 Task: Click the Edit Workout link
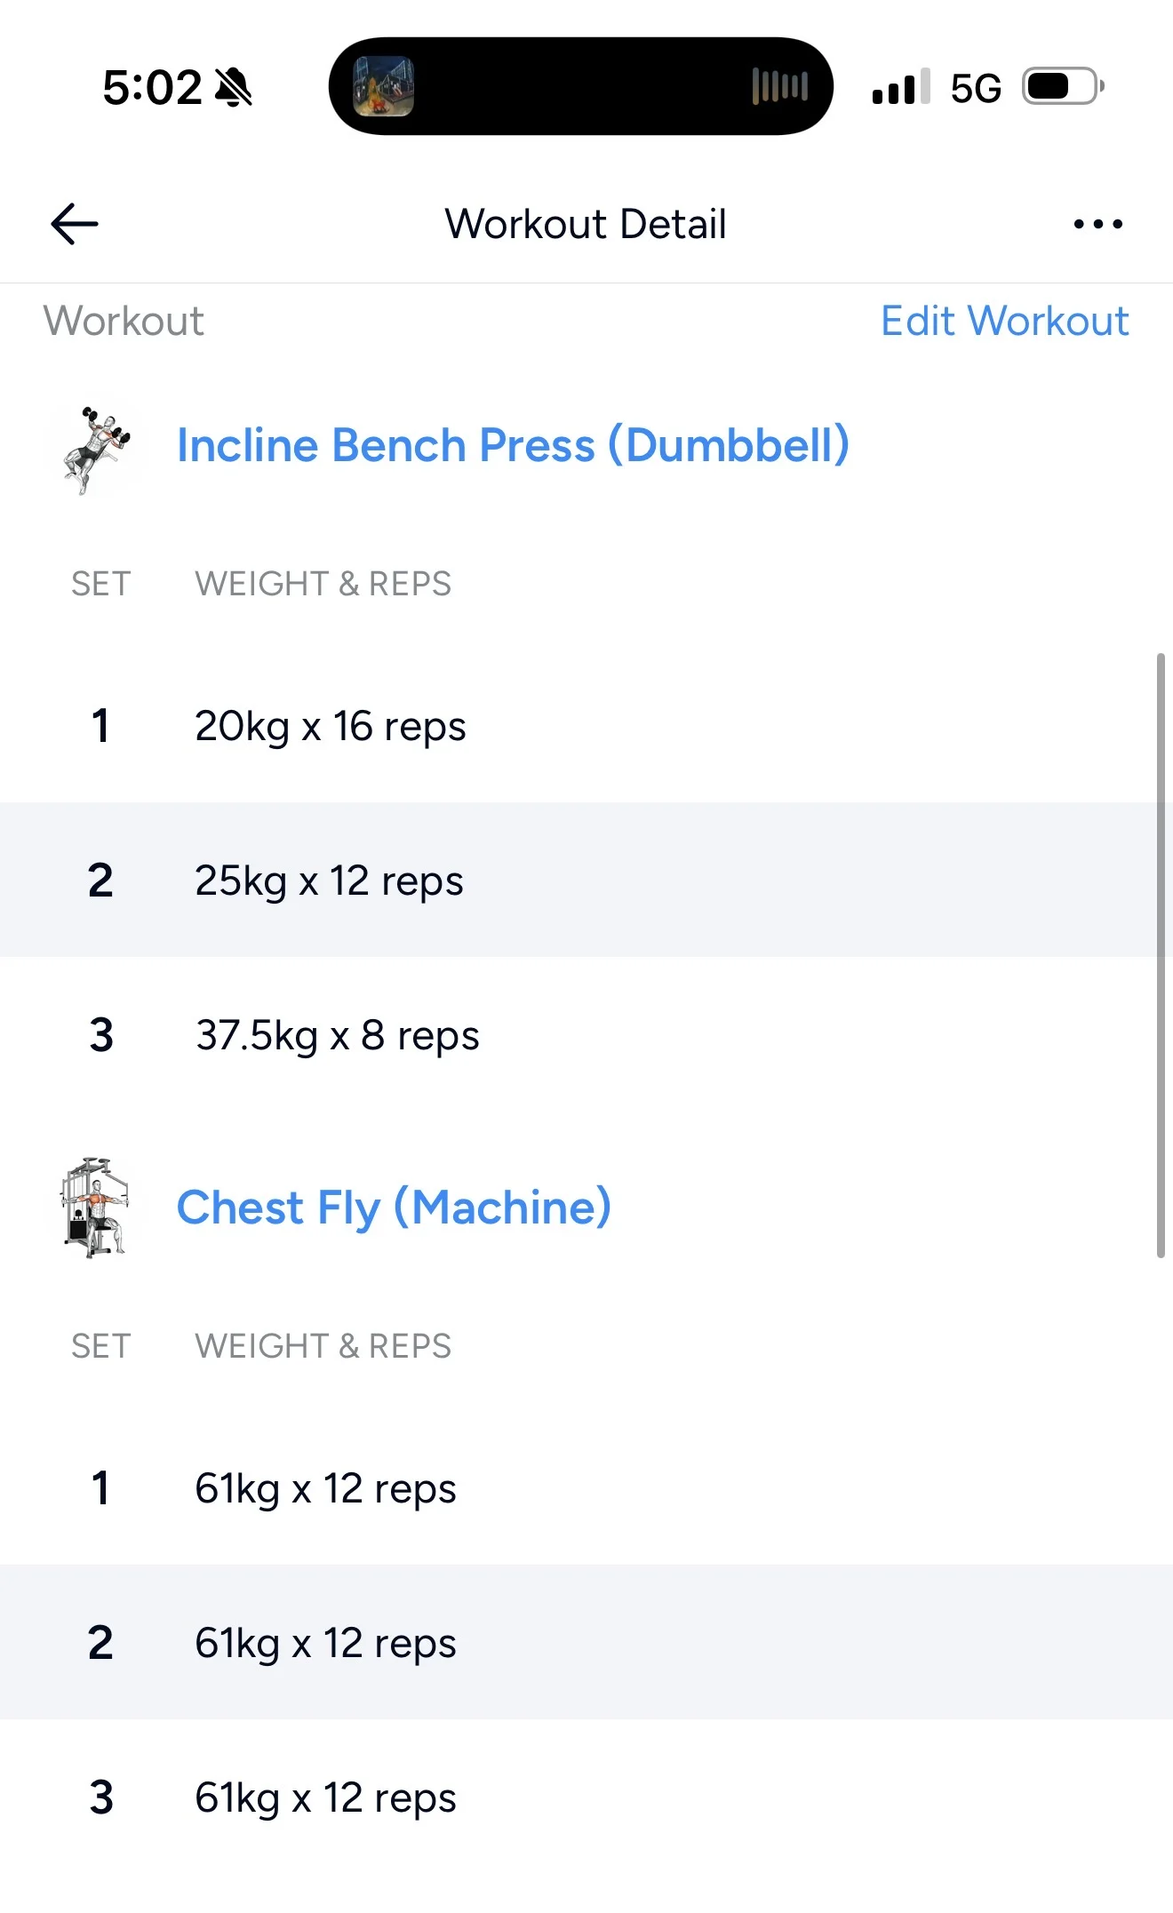pos(1004,321)
